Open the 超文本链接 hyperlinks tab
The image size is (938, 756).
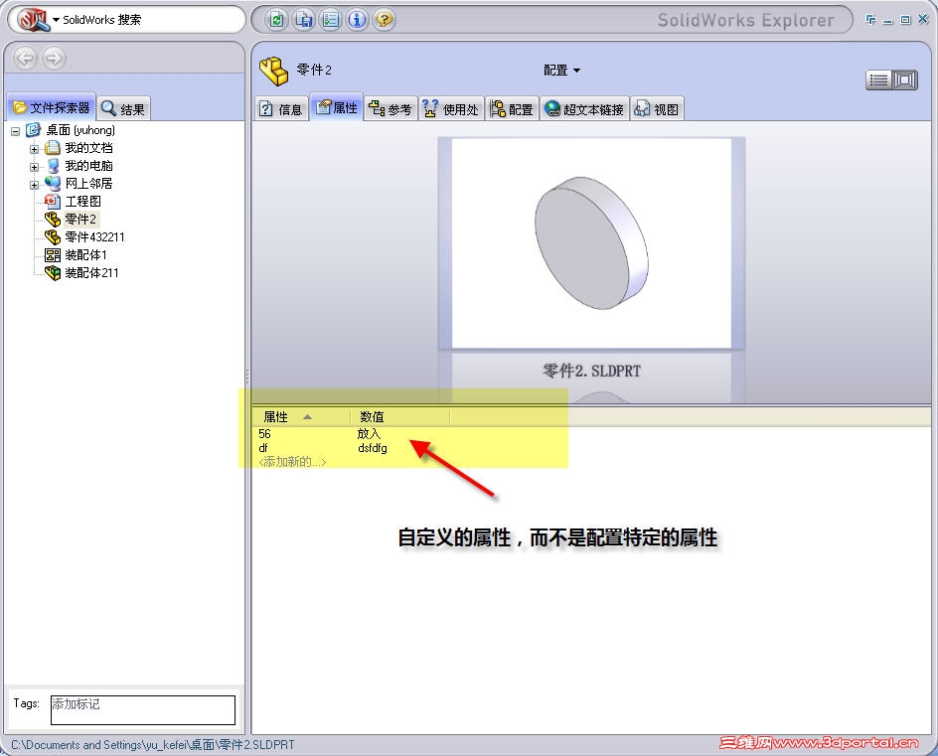(x=584, y=109)
